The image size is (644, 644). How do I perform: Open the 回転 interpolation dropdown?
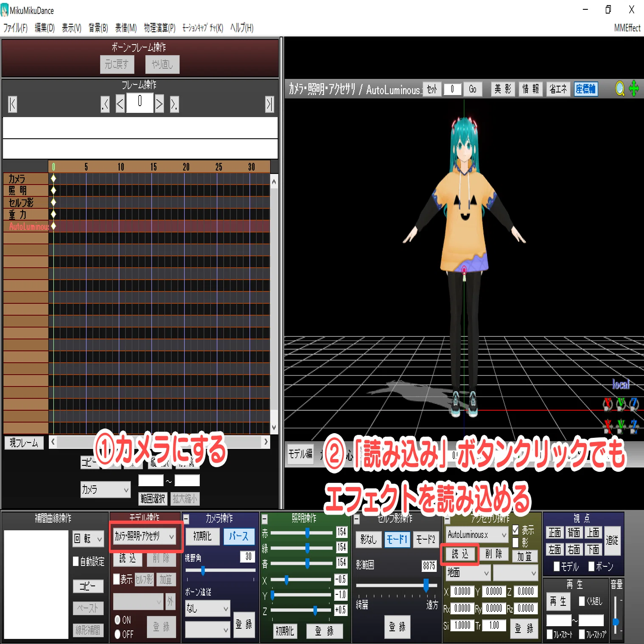coord(88,539)
